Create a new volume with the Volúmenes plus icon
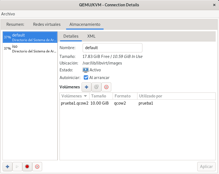 click(86, 87)
